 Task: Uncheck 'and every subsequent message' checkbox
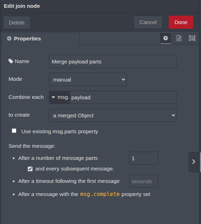pyautogui.click(x=30, y=169)
